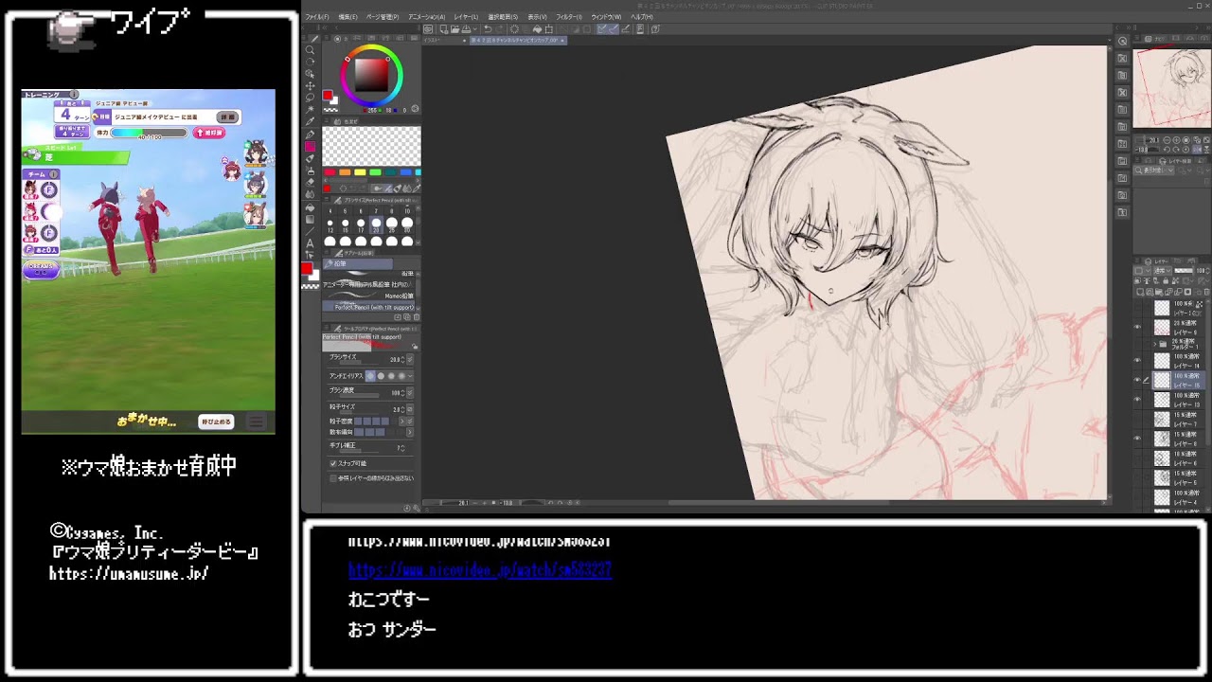
Task: Select the Zoom magnifier tool
Action: (310, 50)
